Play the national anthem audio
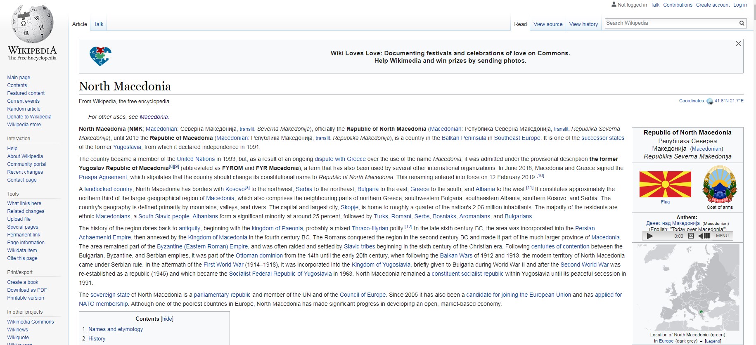The height and width of the screenshot is (345, 756). pos(650,236)
